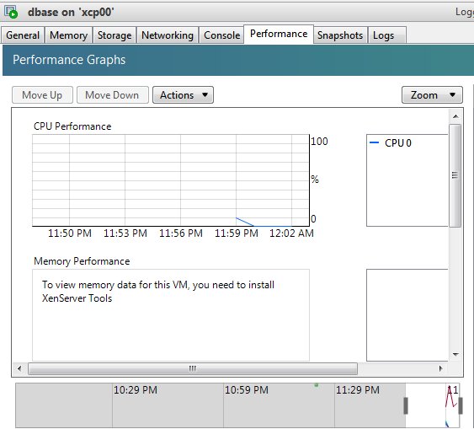Click the Move Down button
This screenshot has height=429, width=474.
click(113, 95)
